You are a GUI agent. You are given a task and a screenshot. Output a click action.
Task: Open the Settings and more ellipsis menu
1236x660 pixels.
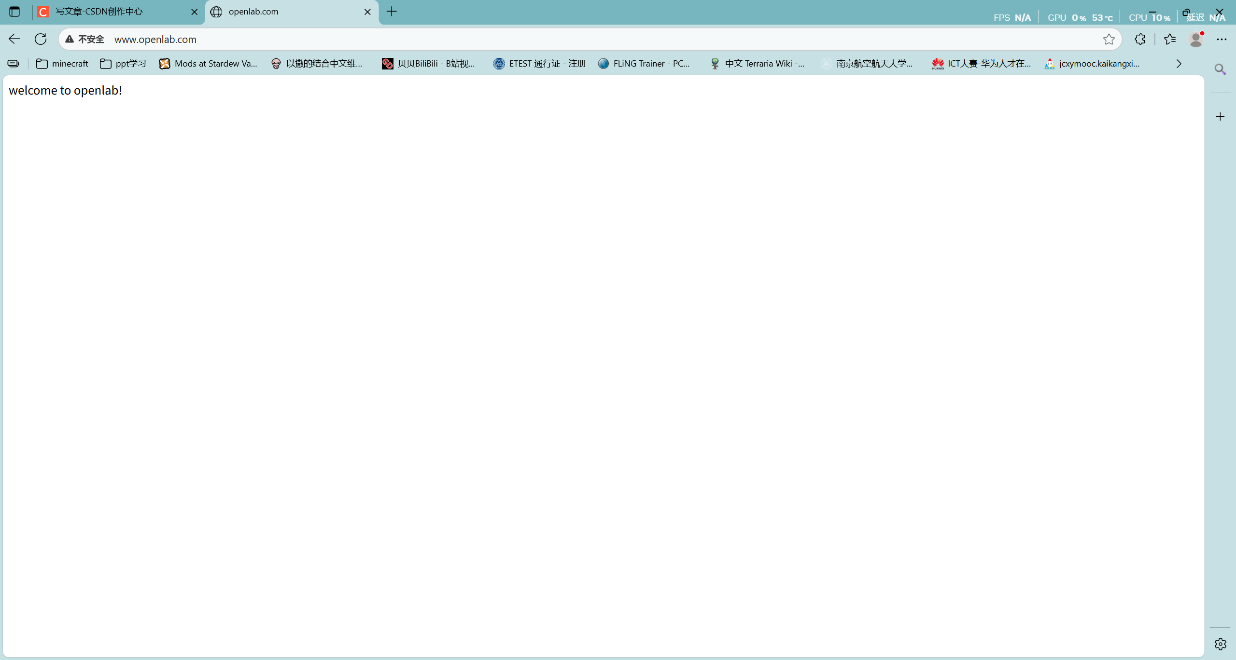click(1222, 39)
